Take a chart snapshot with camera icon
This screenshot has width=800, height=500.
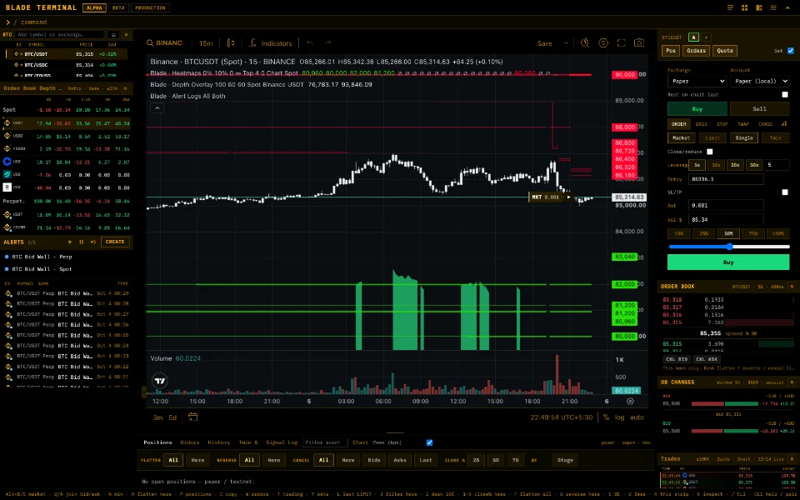click(639, 43)
